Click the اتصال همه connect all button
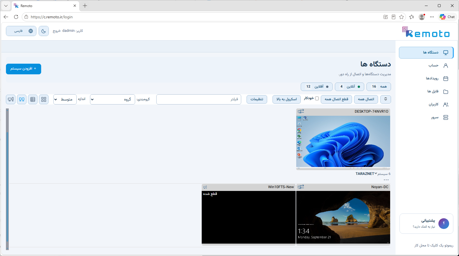459x256 pixels. point(366,99)
